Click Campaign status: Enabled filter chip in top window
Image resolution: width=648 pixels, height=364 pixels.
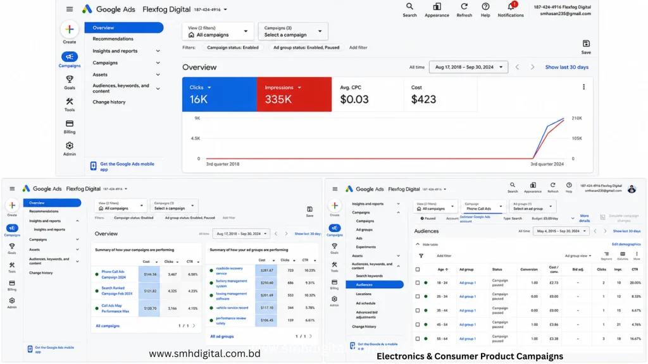[233, 47]
